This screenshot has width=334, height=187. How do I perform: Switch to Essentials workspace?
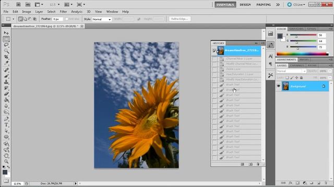coord(225,5)
